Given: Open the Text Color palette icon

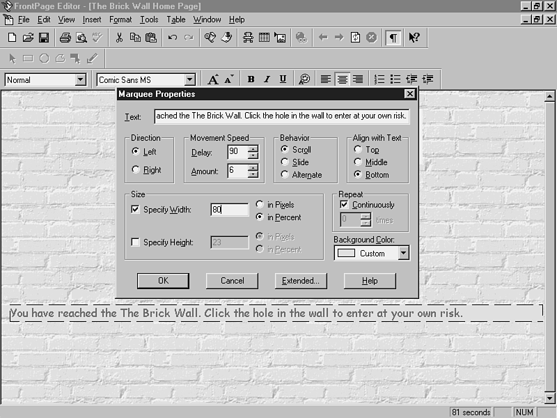Looking at the screenshot, I should pos(304,79).
